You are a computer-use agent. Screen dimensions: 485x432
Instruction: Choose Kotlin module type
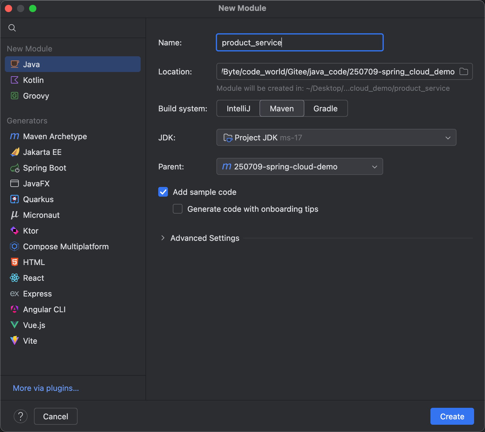click(x=73, y=80)
